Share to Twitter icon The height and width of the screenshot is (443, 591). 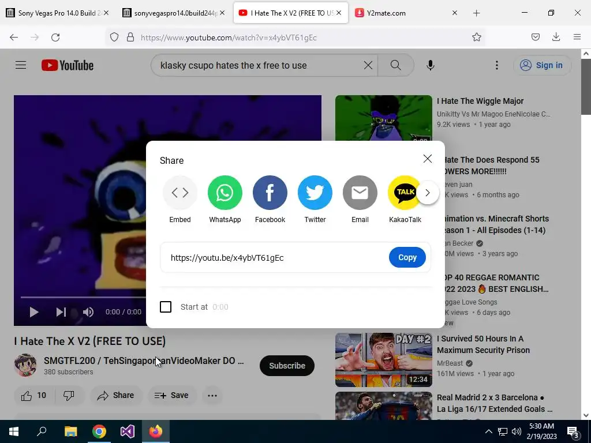click(315, 193)
